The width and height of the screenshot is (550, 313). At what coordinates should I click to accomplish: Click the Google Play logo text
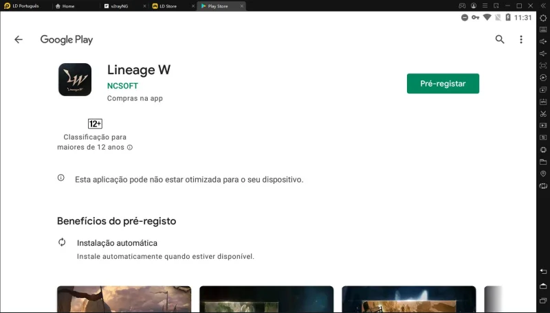67,40
